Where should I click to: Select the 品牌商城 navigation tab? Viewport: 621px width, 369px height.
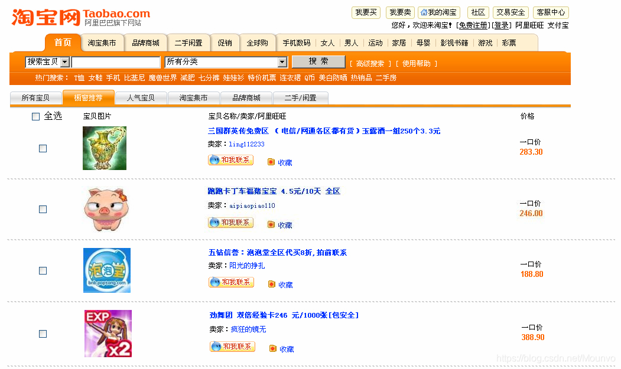[146, 43]
